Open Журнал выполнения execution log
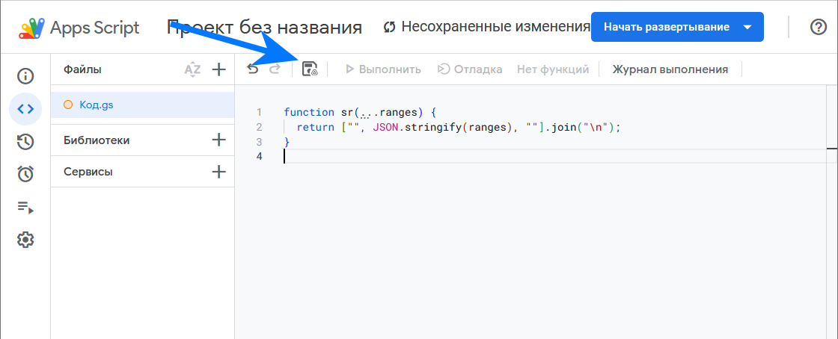This screenshot has height=339, width=838. 670,69
